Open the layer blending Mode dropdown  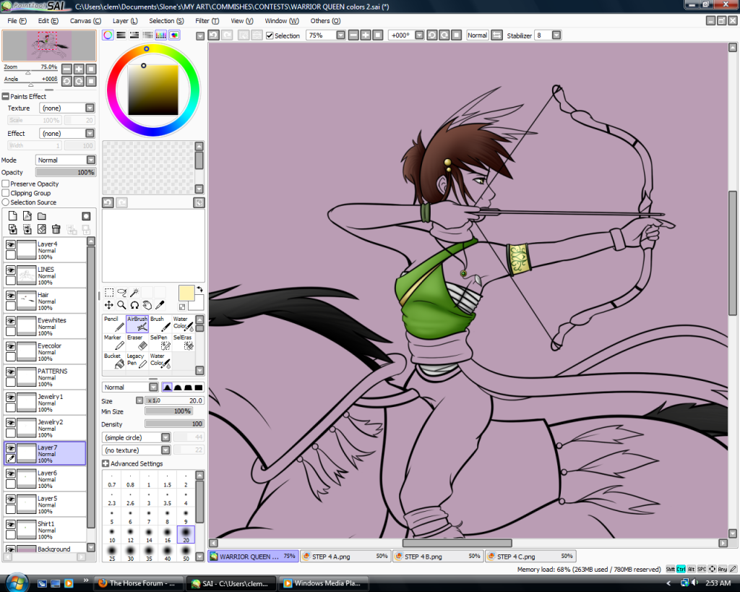66,160
